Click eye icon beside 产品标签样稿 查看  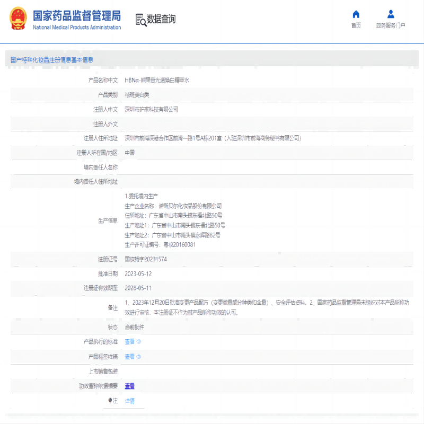(139, 357)
